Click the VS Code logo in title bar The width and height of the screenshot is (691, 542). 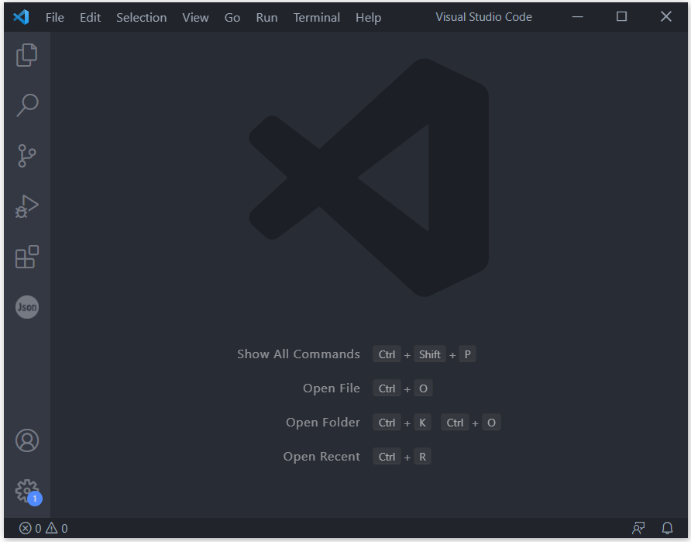(x=21, y=16)
